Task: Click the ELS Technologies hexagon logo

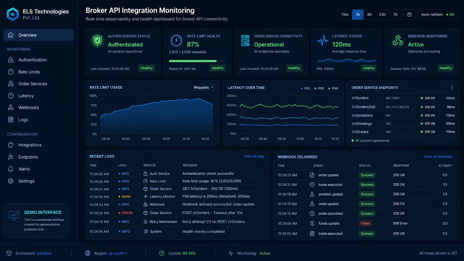Action: [13, 14]
